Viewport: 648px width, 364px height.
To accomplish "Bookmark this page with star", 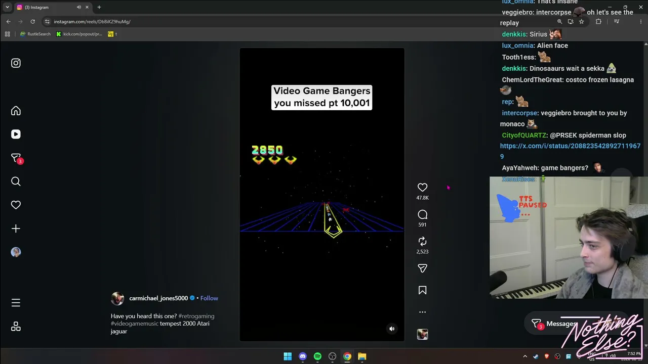I will [582, 22].
